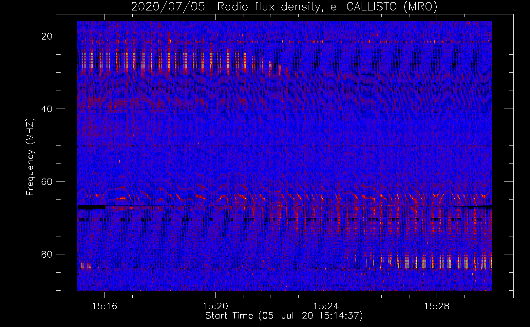Click the 60 frequency tick label
Image resolution: width=530 pixels, height=327 pixels.
coord(47,182)
